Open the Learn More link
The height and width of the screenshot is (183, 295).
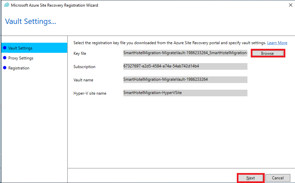tap(277, 43)
